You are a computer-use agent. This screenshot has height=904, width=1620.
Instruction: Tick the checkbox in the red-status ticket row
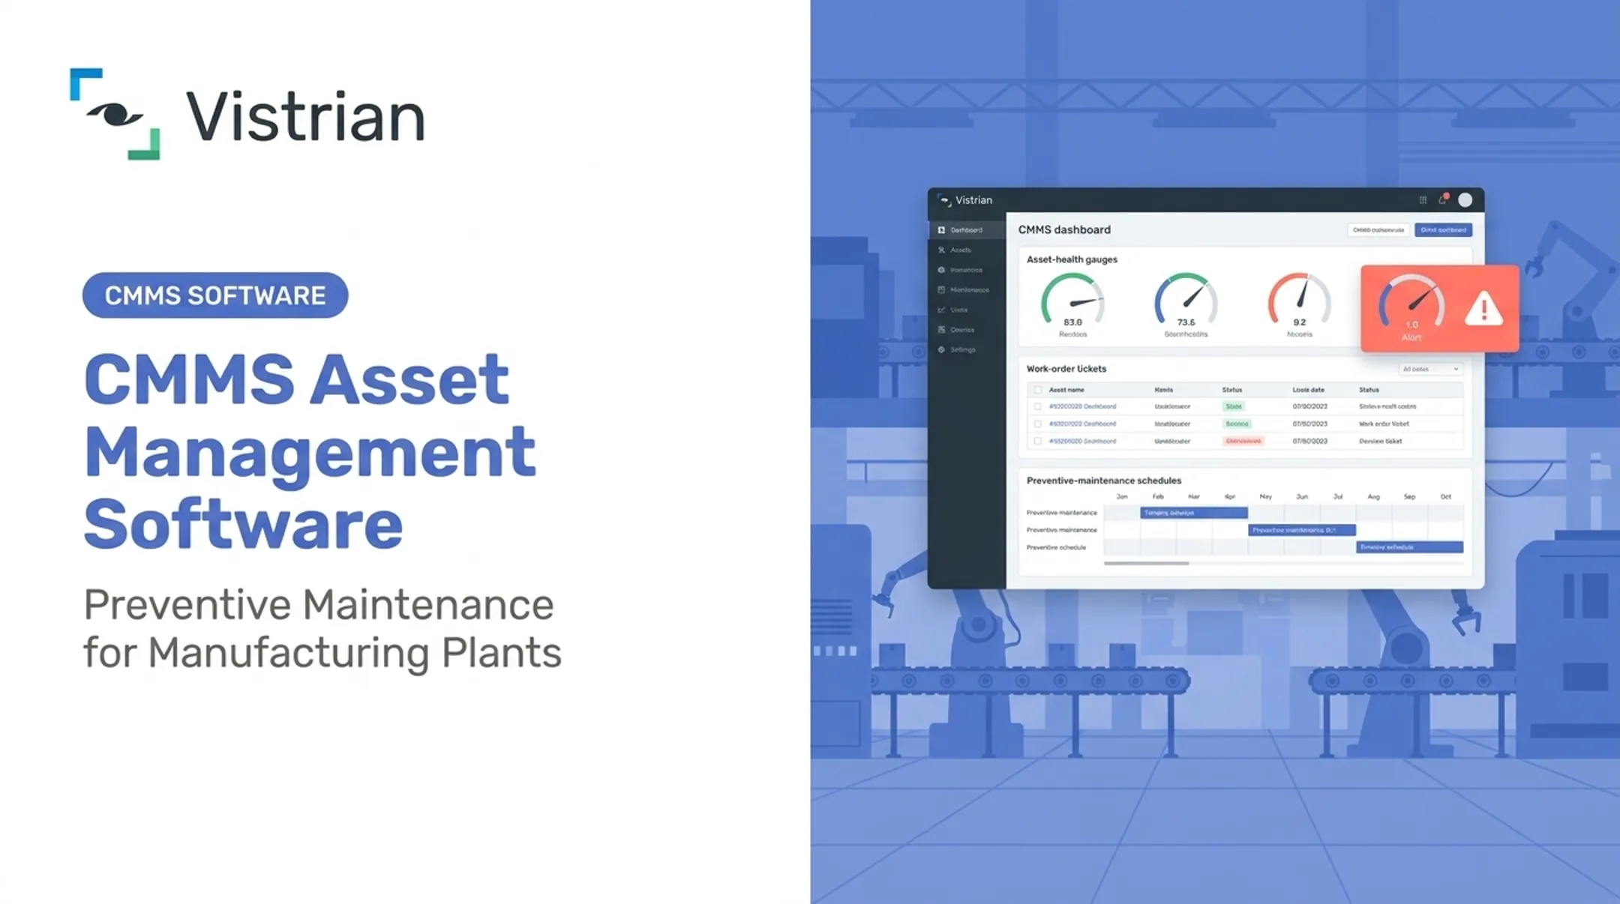tap(1037, 442)
